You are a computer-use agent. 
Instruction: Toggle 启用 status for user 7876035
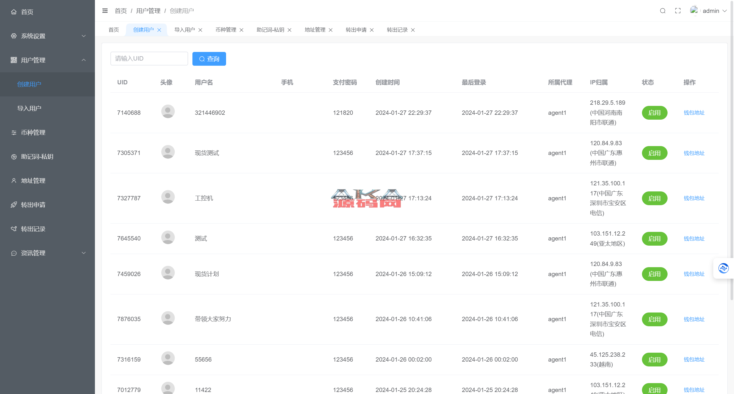pos(654,319)
